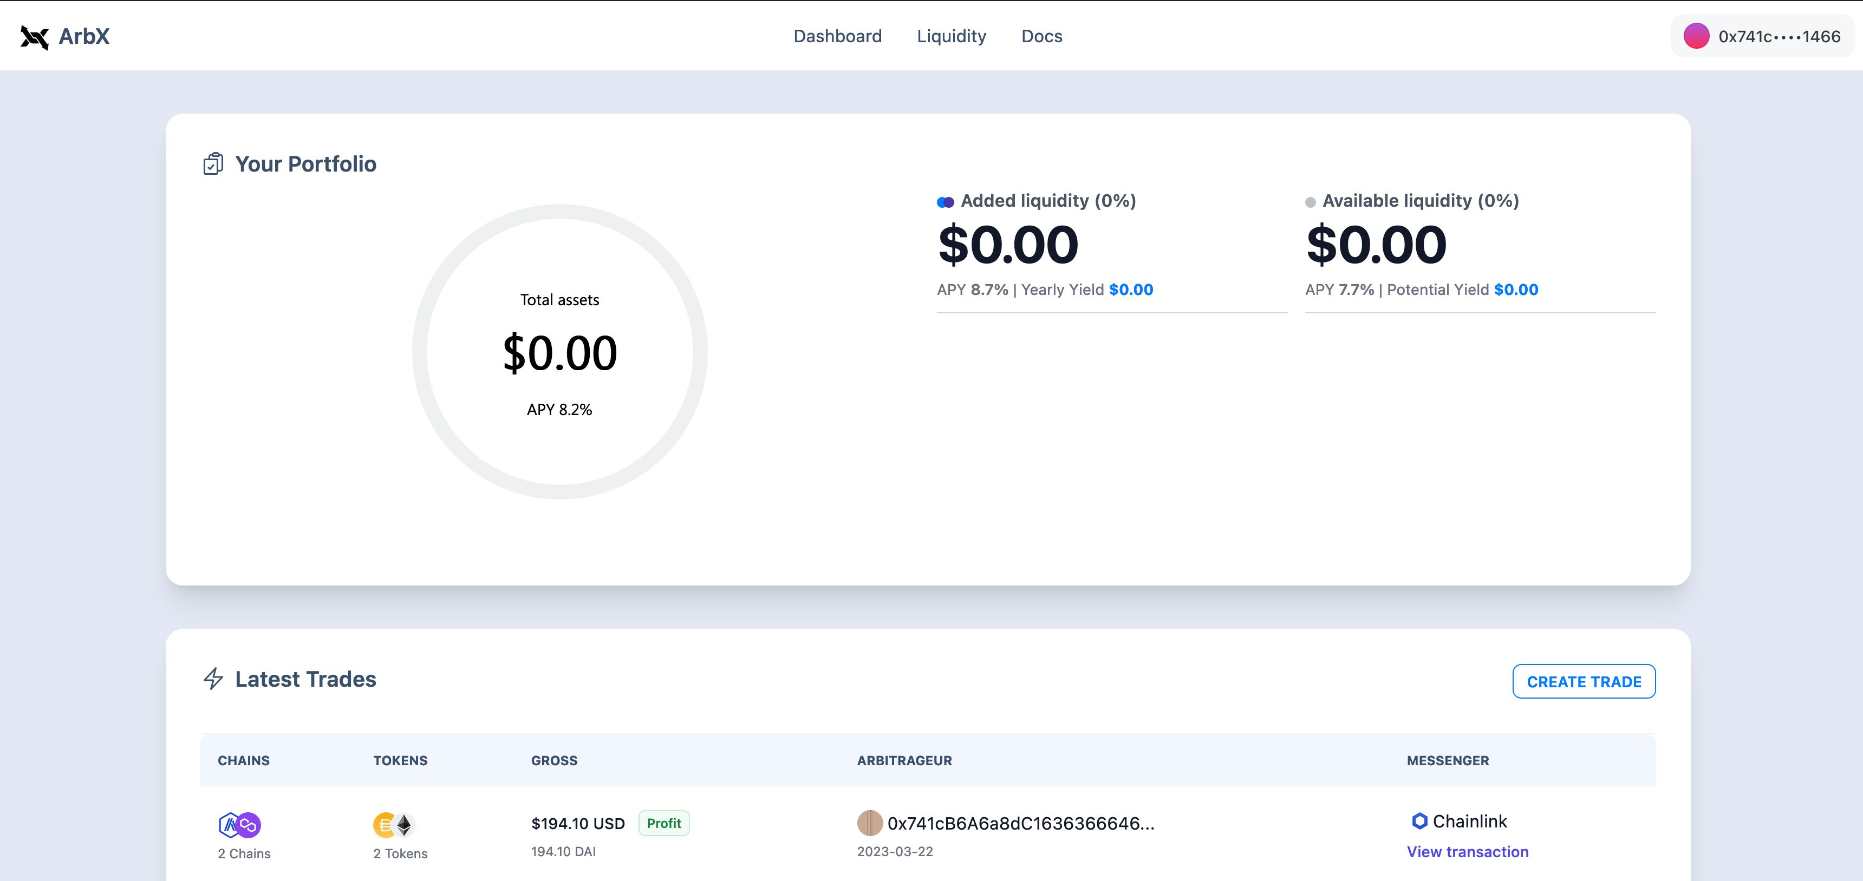The height and width of the screenshot is (881, 1863).
Task: Click the Added liquidity blue dot indicator
Action: pyautogui.click(x=945, y=202)
